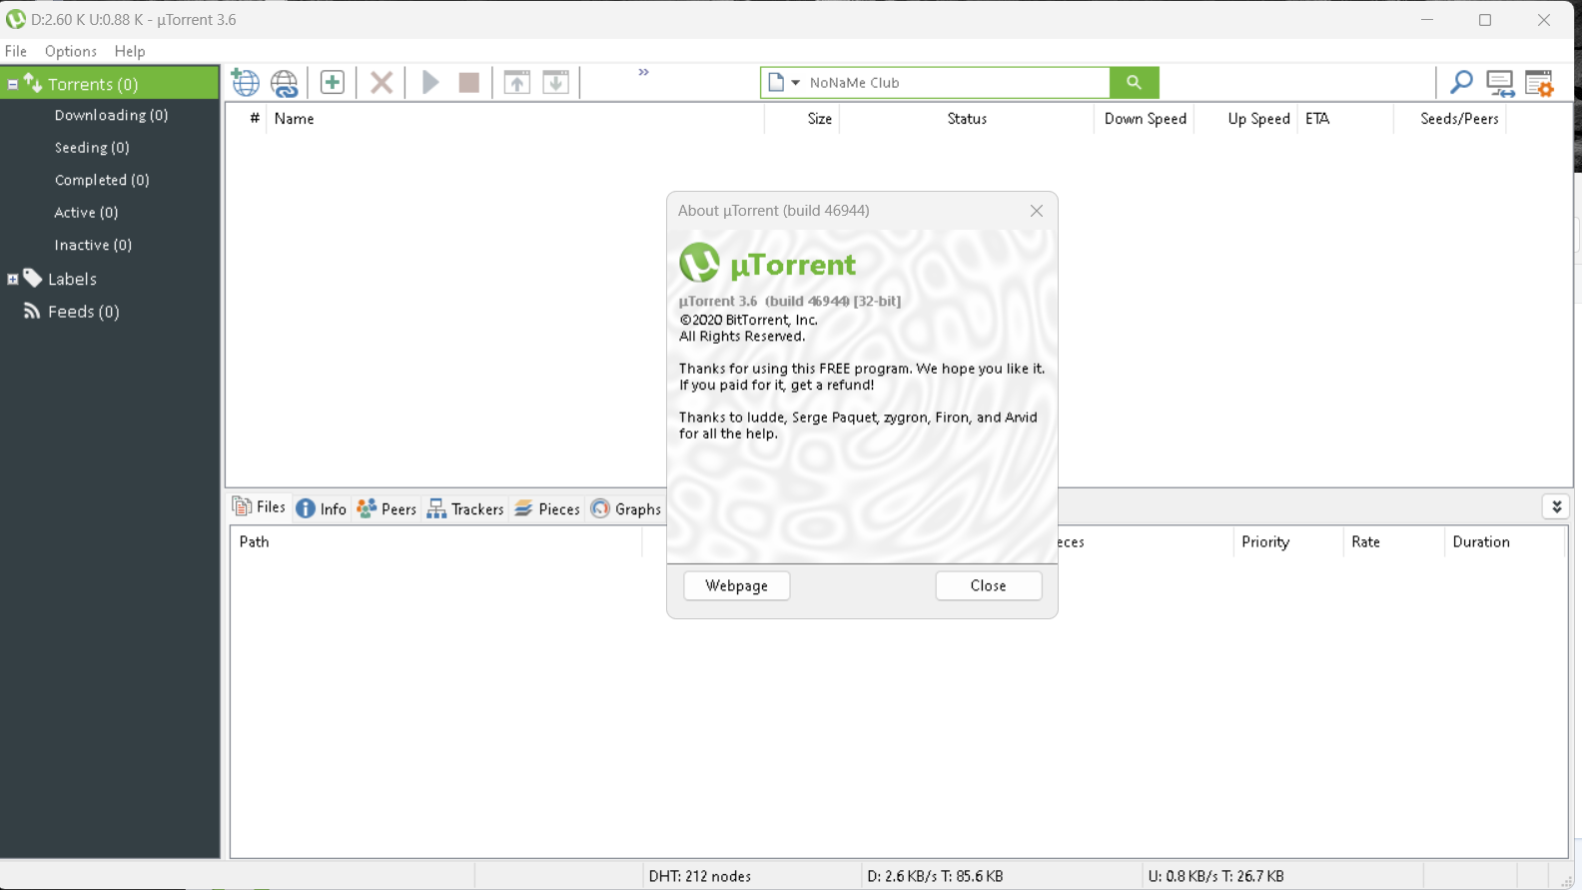Screen dimensions: 1582x890
Task: Sort by the # column header
Action: (x=255, y=119)
